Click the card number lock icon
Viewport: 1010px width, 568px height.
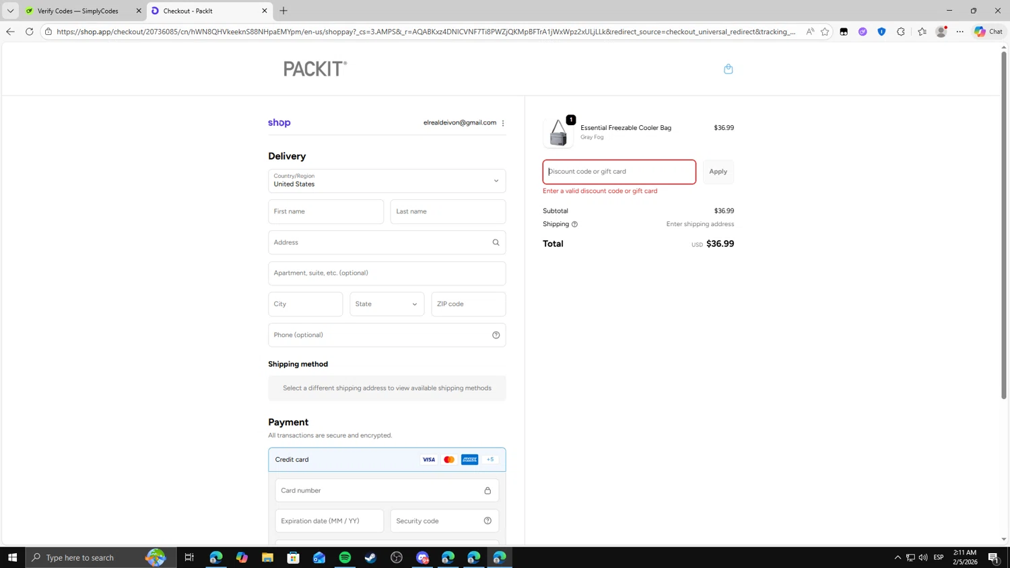(487, 491)
